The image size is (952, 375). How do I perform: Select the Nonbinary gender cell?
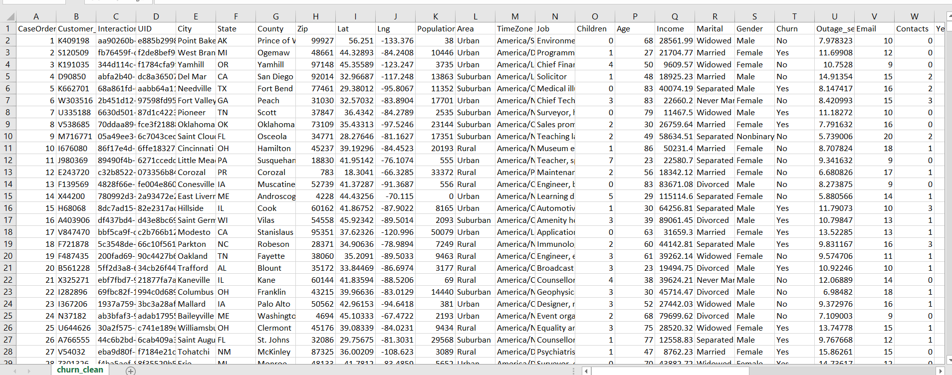(x=754, y=136)
